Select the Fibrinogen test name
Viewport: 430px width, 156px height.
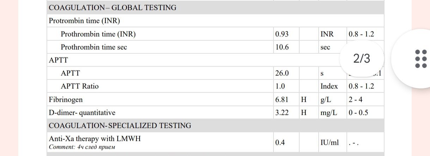[66, 100]
